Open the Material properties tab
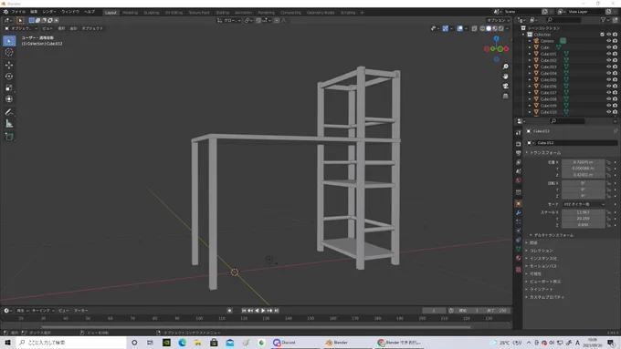Viewport: 621px width, 349px height. (x=518, y=258)
